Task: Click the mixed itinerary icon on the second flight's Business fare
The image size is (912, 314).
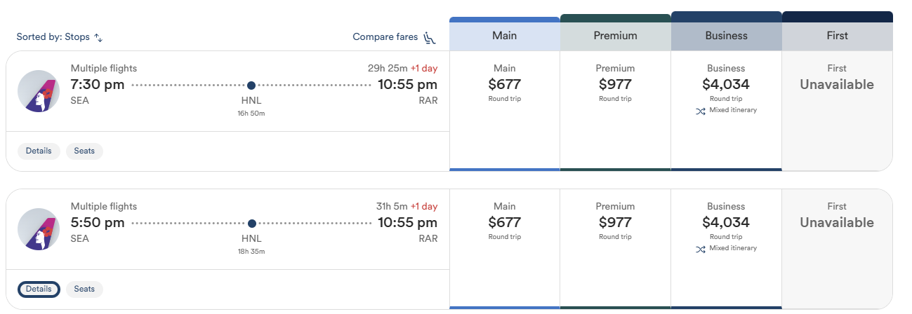Action: tap(700, 249)
